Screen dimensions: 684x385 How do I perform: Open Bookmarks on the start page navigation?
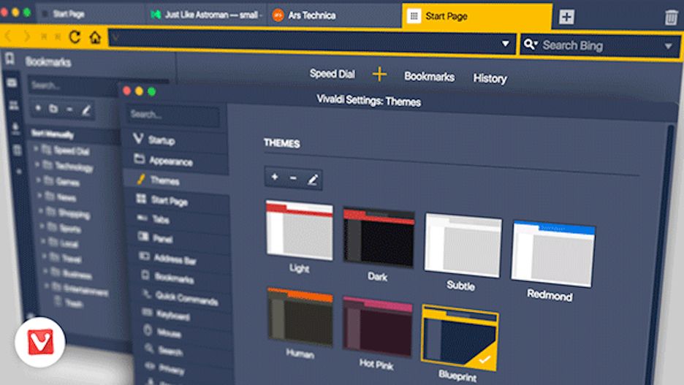pos(429,77)
